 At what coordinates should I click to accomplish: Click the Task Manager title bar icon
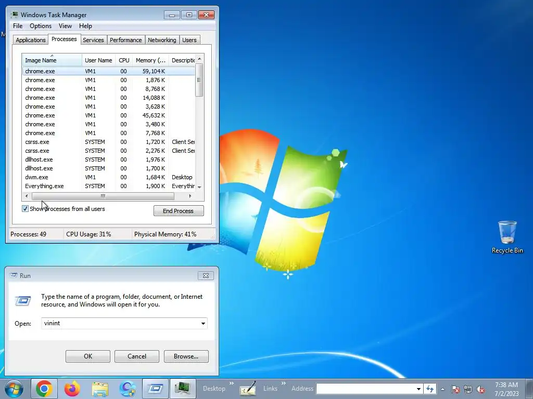pyautogui.click(x=14, y=15)
